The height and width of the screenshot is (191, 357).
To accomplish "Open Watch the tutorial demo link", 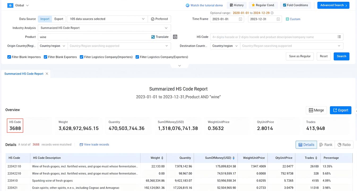I will click(204, 5).
